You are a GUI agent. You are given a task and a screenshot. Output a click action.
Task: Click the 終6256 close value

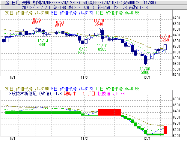[x=104, y=8]
